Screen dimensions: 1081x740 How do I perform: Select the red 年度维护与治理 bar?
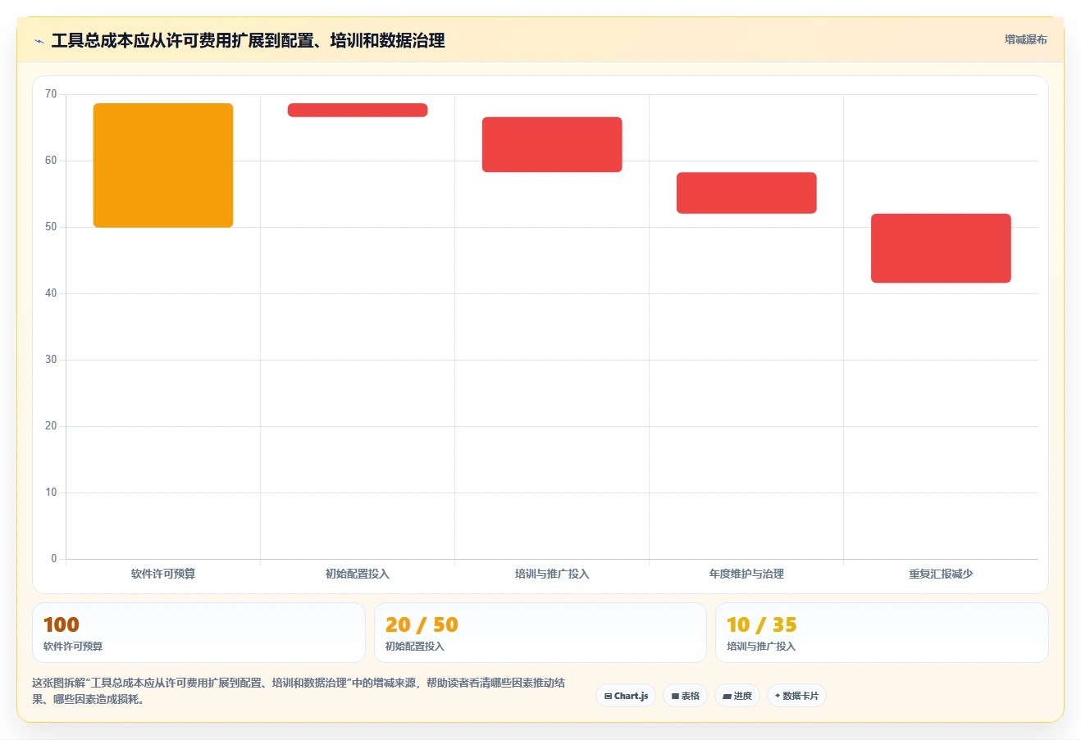(746, 193)
